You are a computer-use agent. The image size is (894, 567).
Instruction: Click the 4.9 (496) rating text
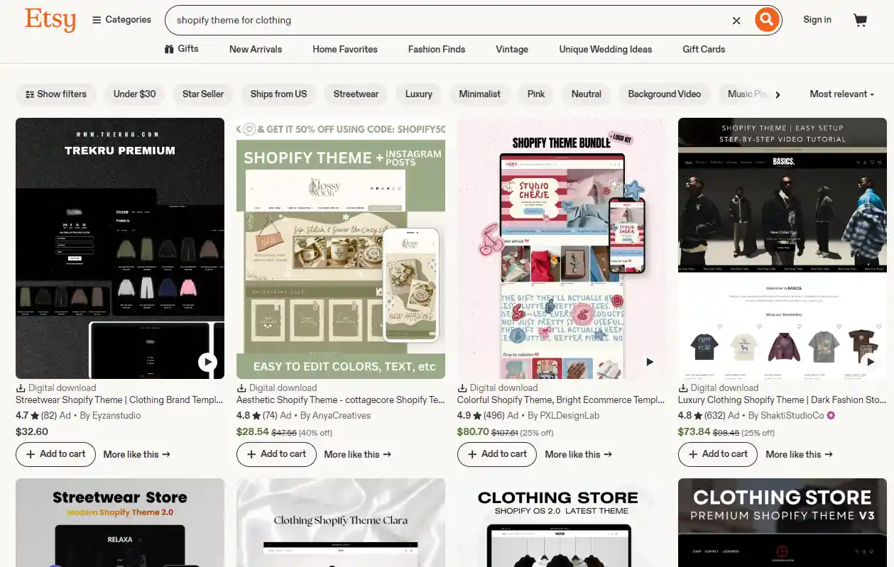479,415
